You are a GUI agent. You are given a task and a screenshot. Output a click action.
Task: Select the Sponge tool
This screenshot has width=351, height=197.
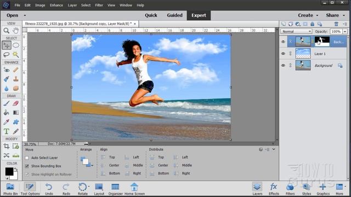16,89
